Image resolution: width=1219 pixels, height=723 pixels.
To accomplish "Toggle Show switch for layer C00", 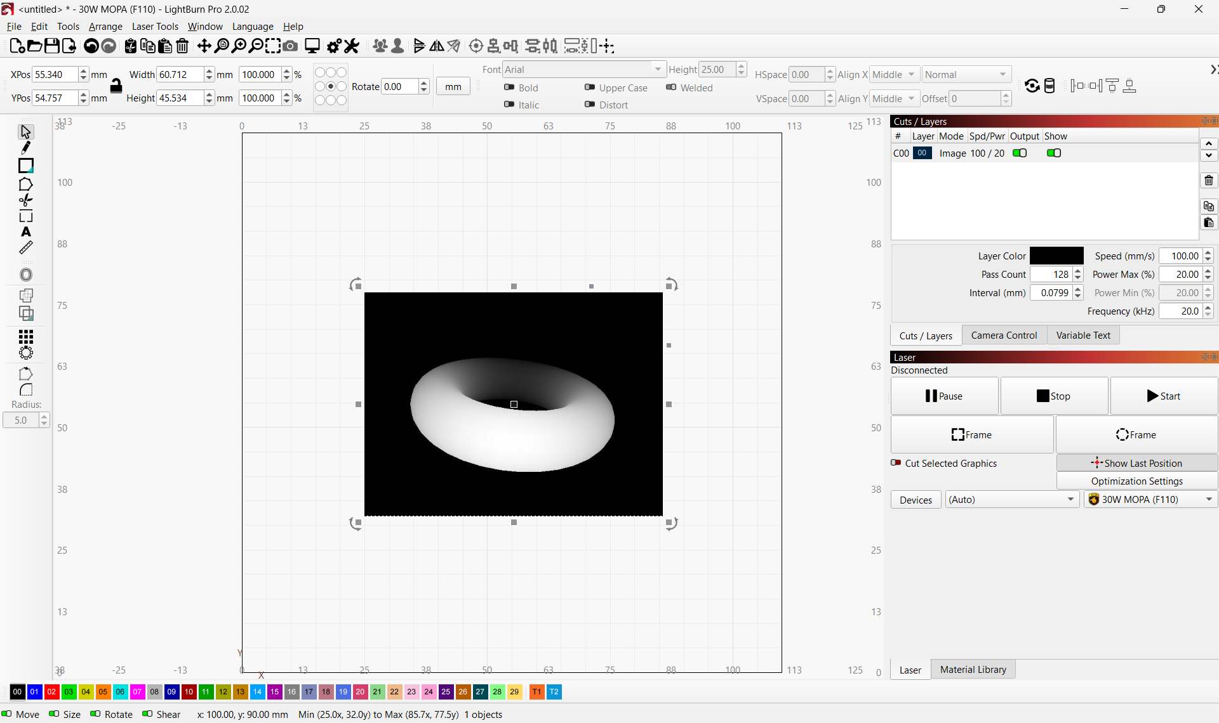I will [x=1054, y=153].
